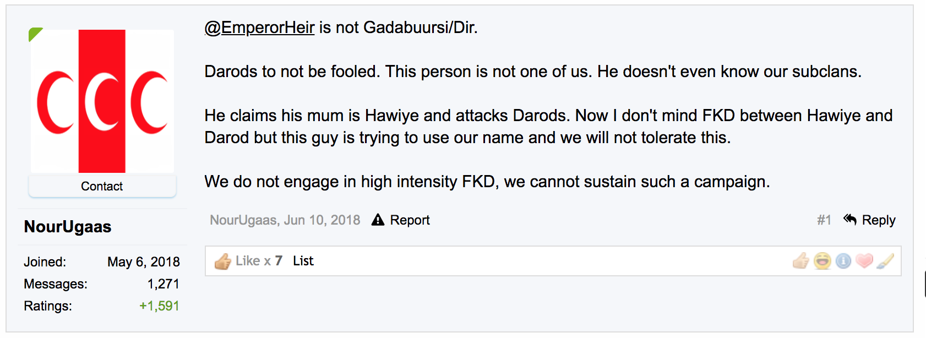The width and height of the screenshot is (926, 338).
Task: Click the Contact button under avatar
Action: (102, 186)
